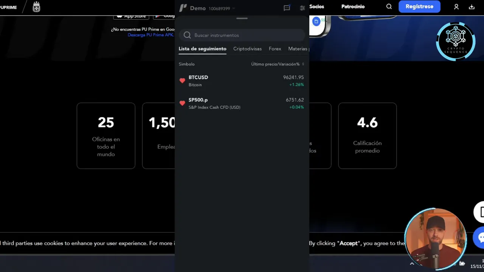Click the Crypto Sequence channel logo
The image size is (484, 272).
[456, 41]
